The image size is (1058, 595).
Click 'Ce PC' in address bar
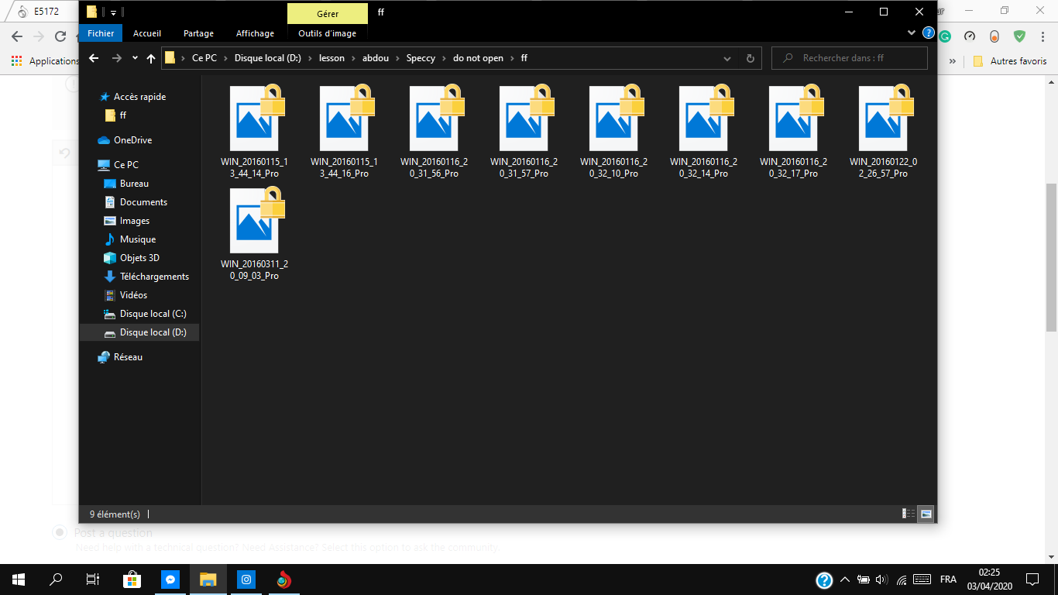click(204, 58)
